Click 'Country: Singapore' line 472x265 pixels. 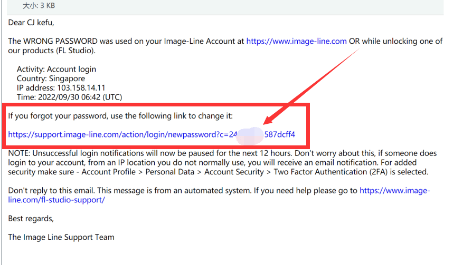pyautogui.click(x=51, y=78)
